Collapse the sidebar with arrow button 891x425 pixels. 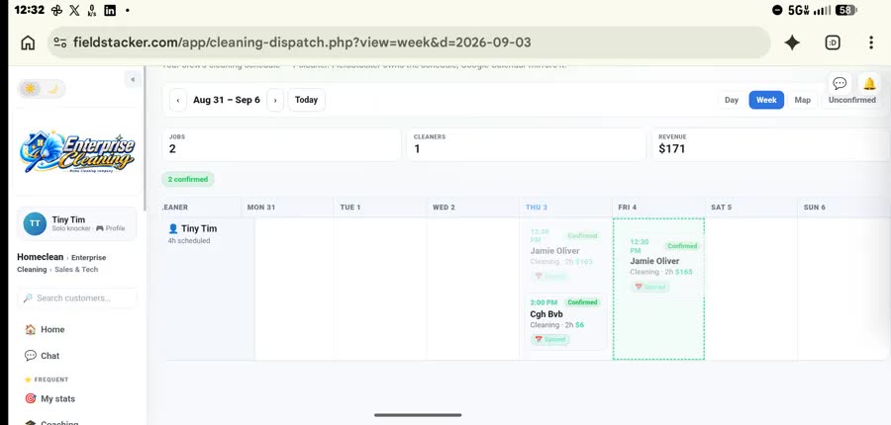pyautogui.click(x=133, y=79)
